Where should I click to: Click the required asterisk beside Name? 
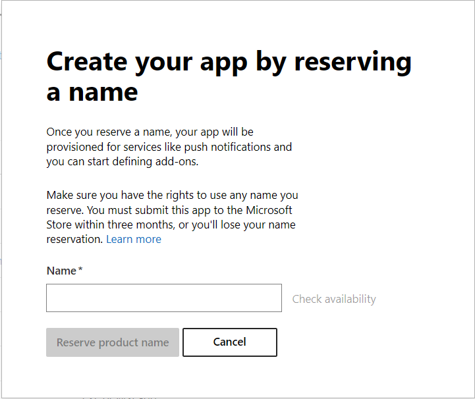tap(80, 271)
